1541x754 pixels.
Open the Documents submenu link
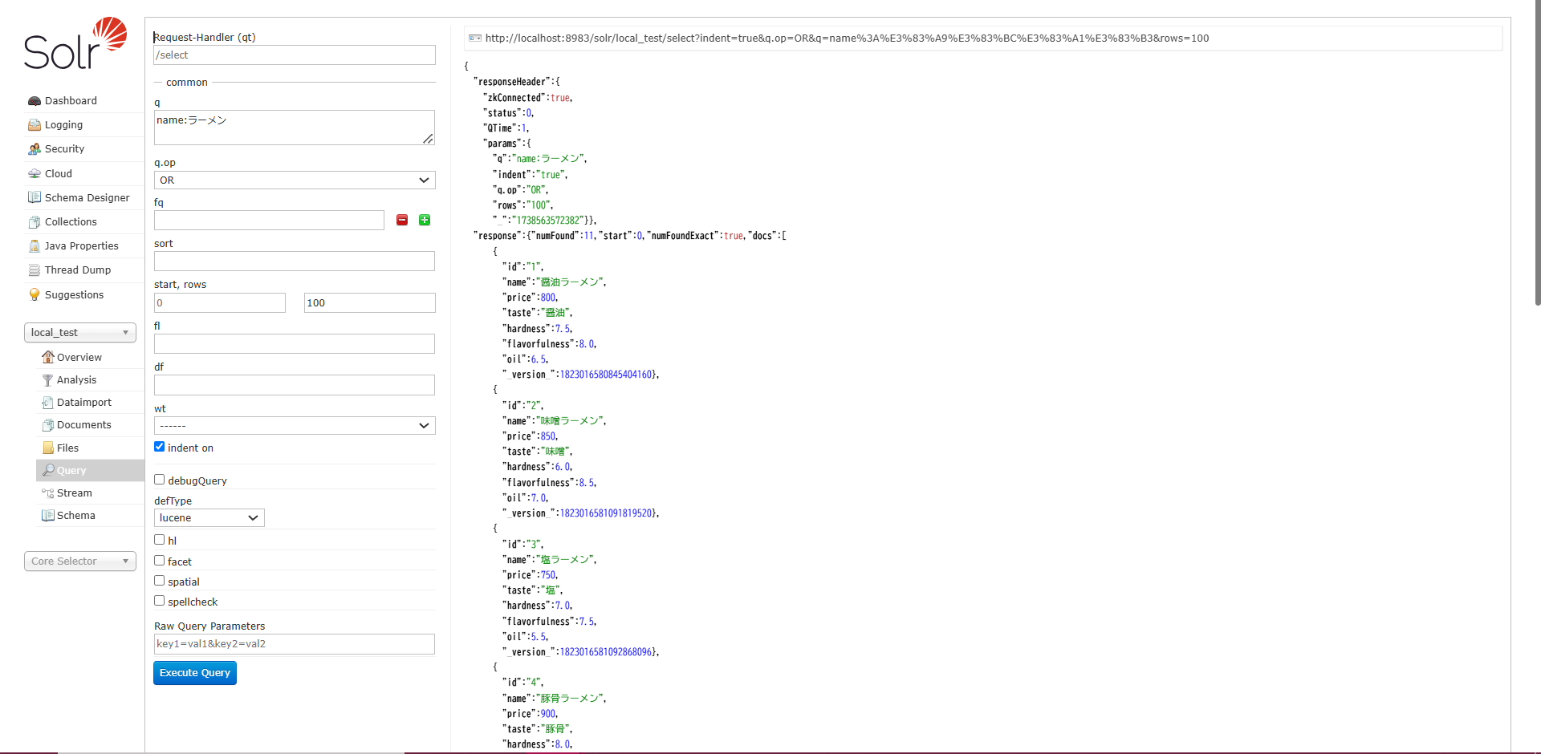click(84, 425)
